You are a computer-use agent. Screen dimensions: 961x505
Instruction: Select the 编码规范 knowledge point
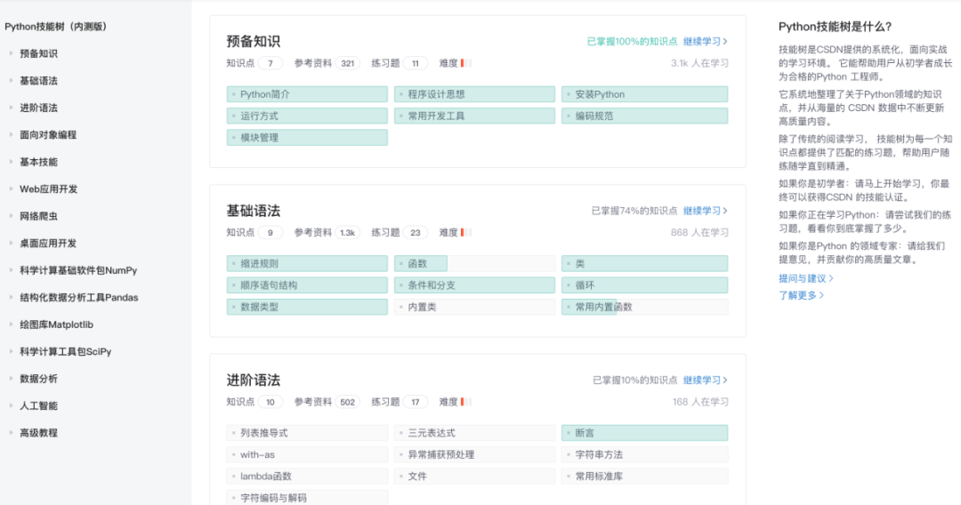point(645,116)
